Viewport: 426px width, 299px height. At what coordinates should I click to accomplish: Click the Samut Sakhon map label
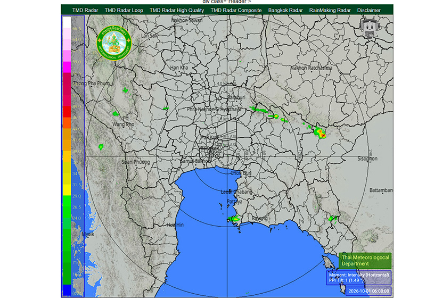point(195,161)
